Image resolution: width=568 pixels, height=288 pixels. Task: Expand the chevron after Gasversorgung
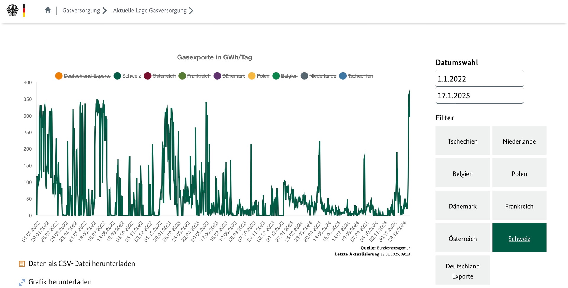point(104,11)
